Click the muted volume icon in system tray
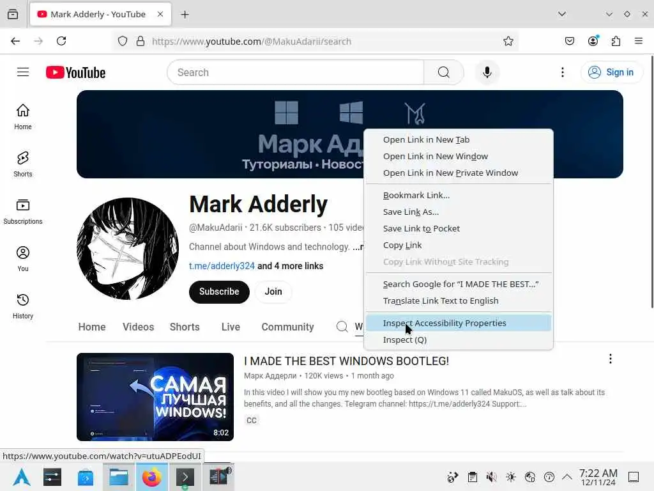This screenshot has height=491, width=654. pyautogui.click(x=491, y=477)
